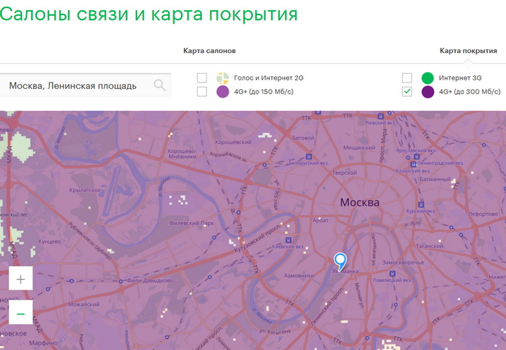Click the Хорошёвский district label
This screenshot has width=506, height=350.
click(233, 142)
